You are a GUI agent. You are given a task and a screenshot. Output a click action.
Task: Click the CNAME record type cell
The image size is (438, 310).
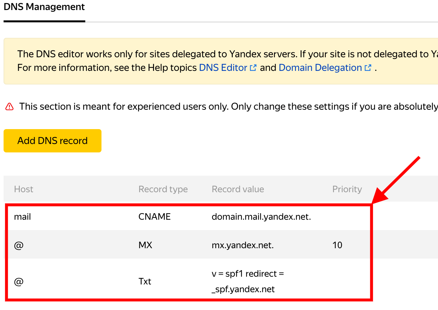(154, 217)
